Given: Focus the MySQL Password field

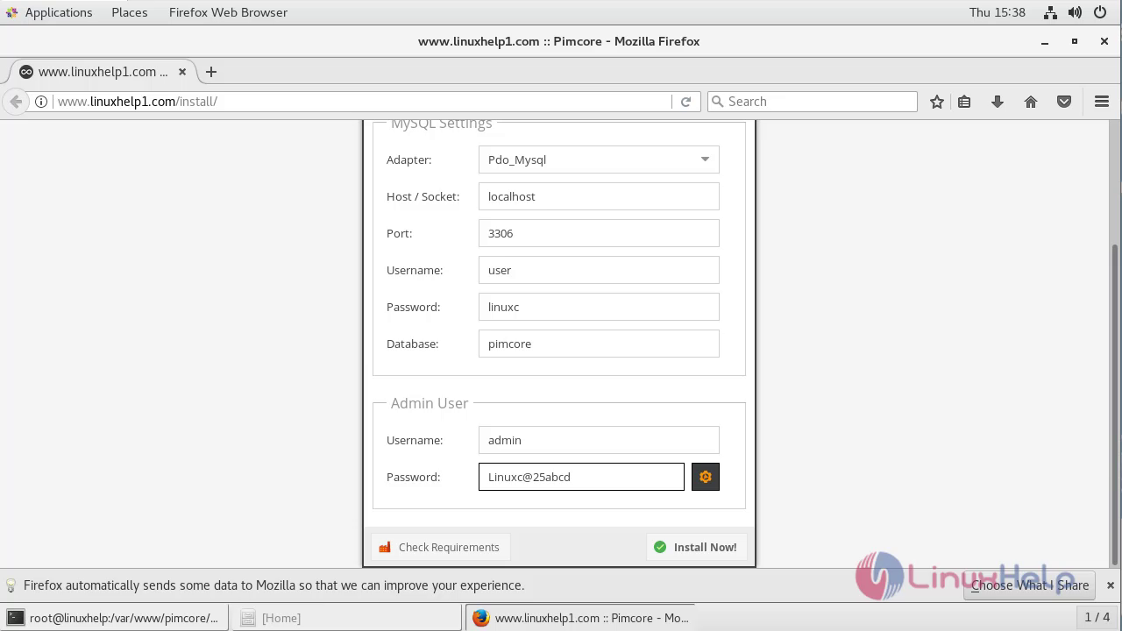Looking at the screenshot, I should pos(599,307).
